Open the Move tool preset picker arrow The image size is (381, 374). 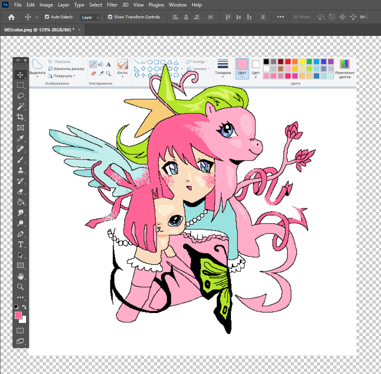37,17
